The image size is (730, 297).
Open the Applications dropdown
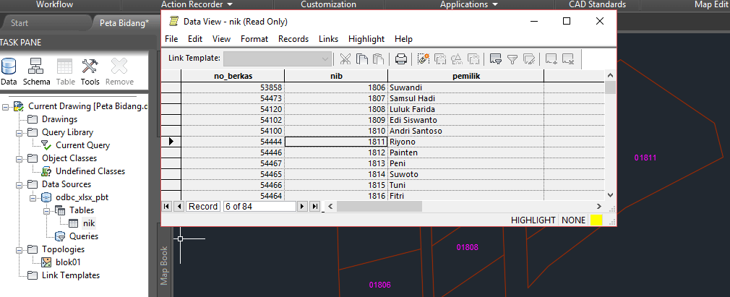pos(494,4)
